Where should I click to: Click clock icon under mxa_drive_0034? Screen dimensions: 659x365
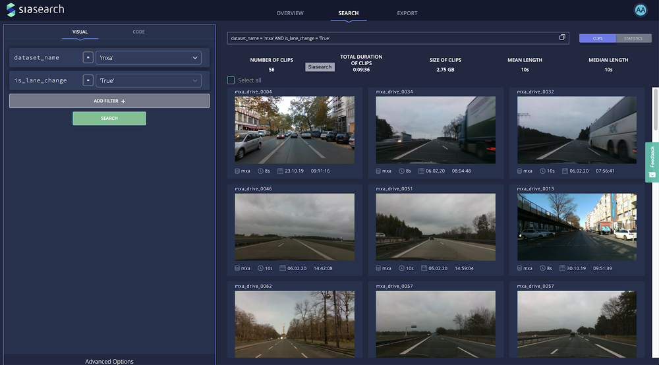[402, 171]
